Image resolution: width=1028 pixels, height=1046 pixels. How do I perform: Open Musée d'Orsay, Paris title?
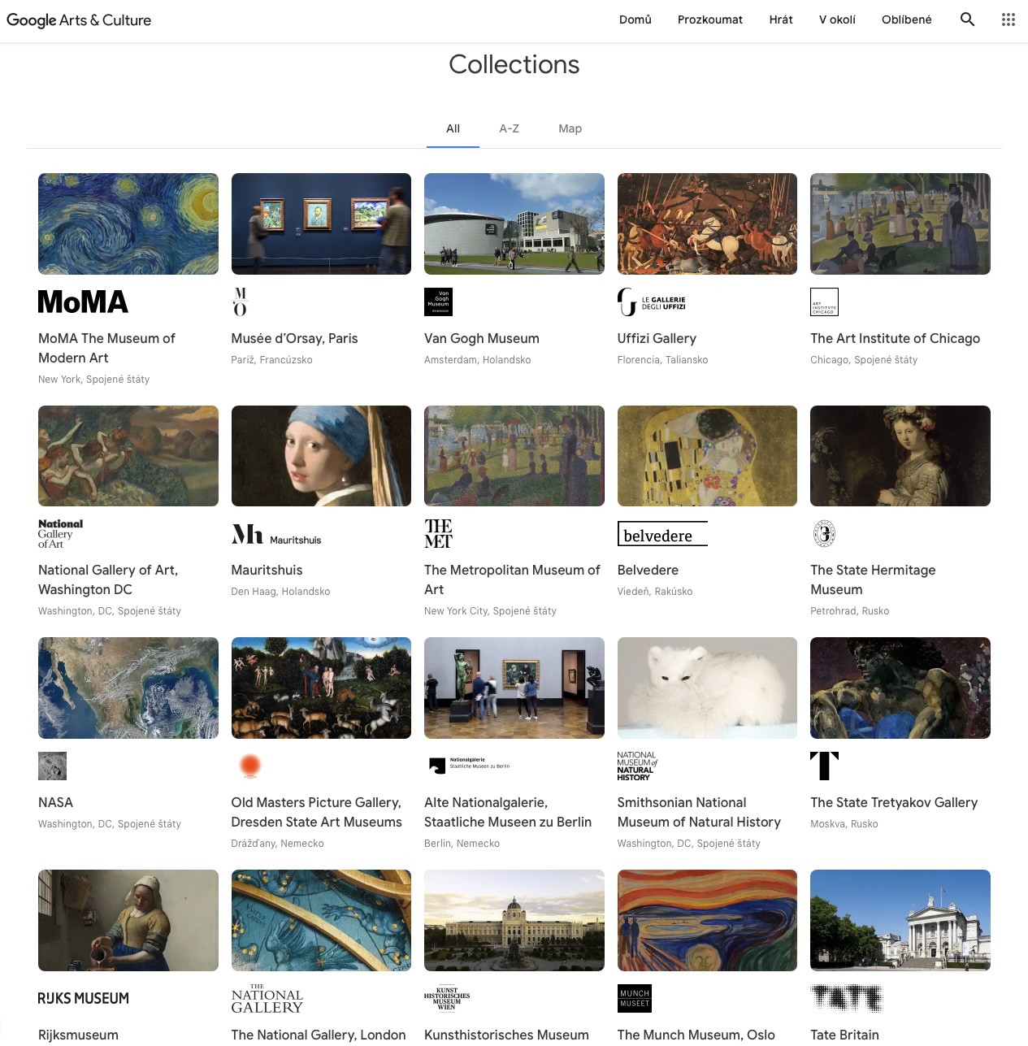(x=294, y=338)
